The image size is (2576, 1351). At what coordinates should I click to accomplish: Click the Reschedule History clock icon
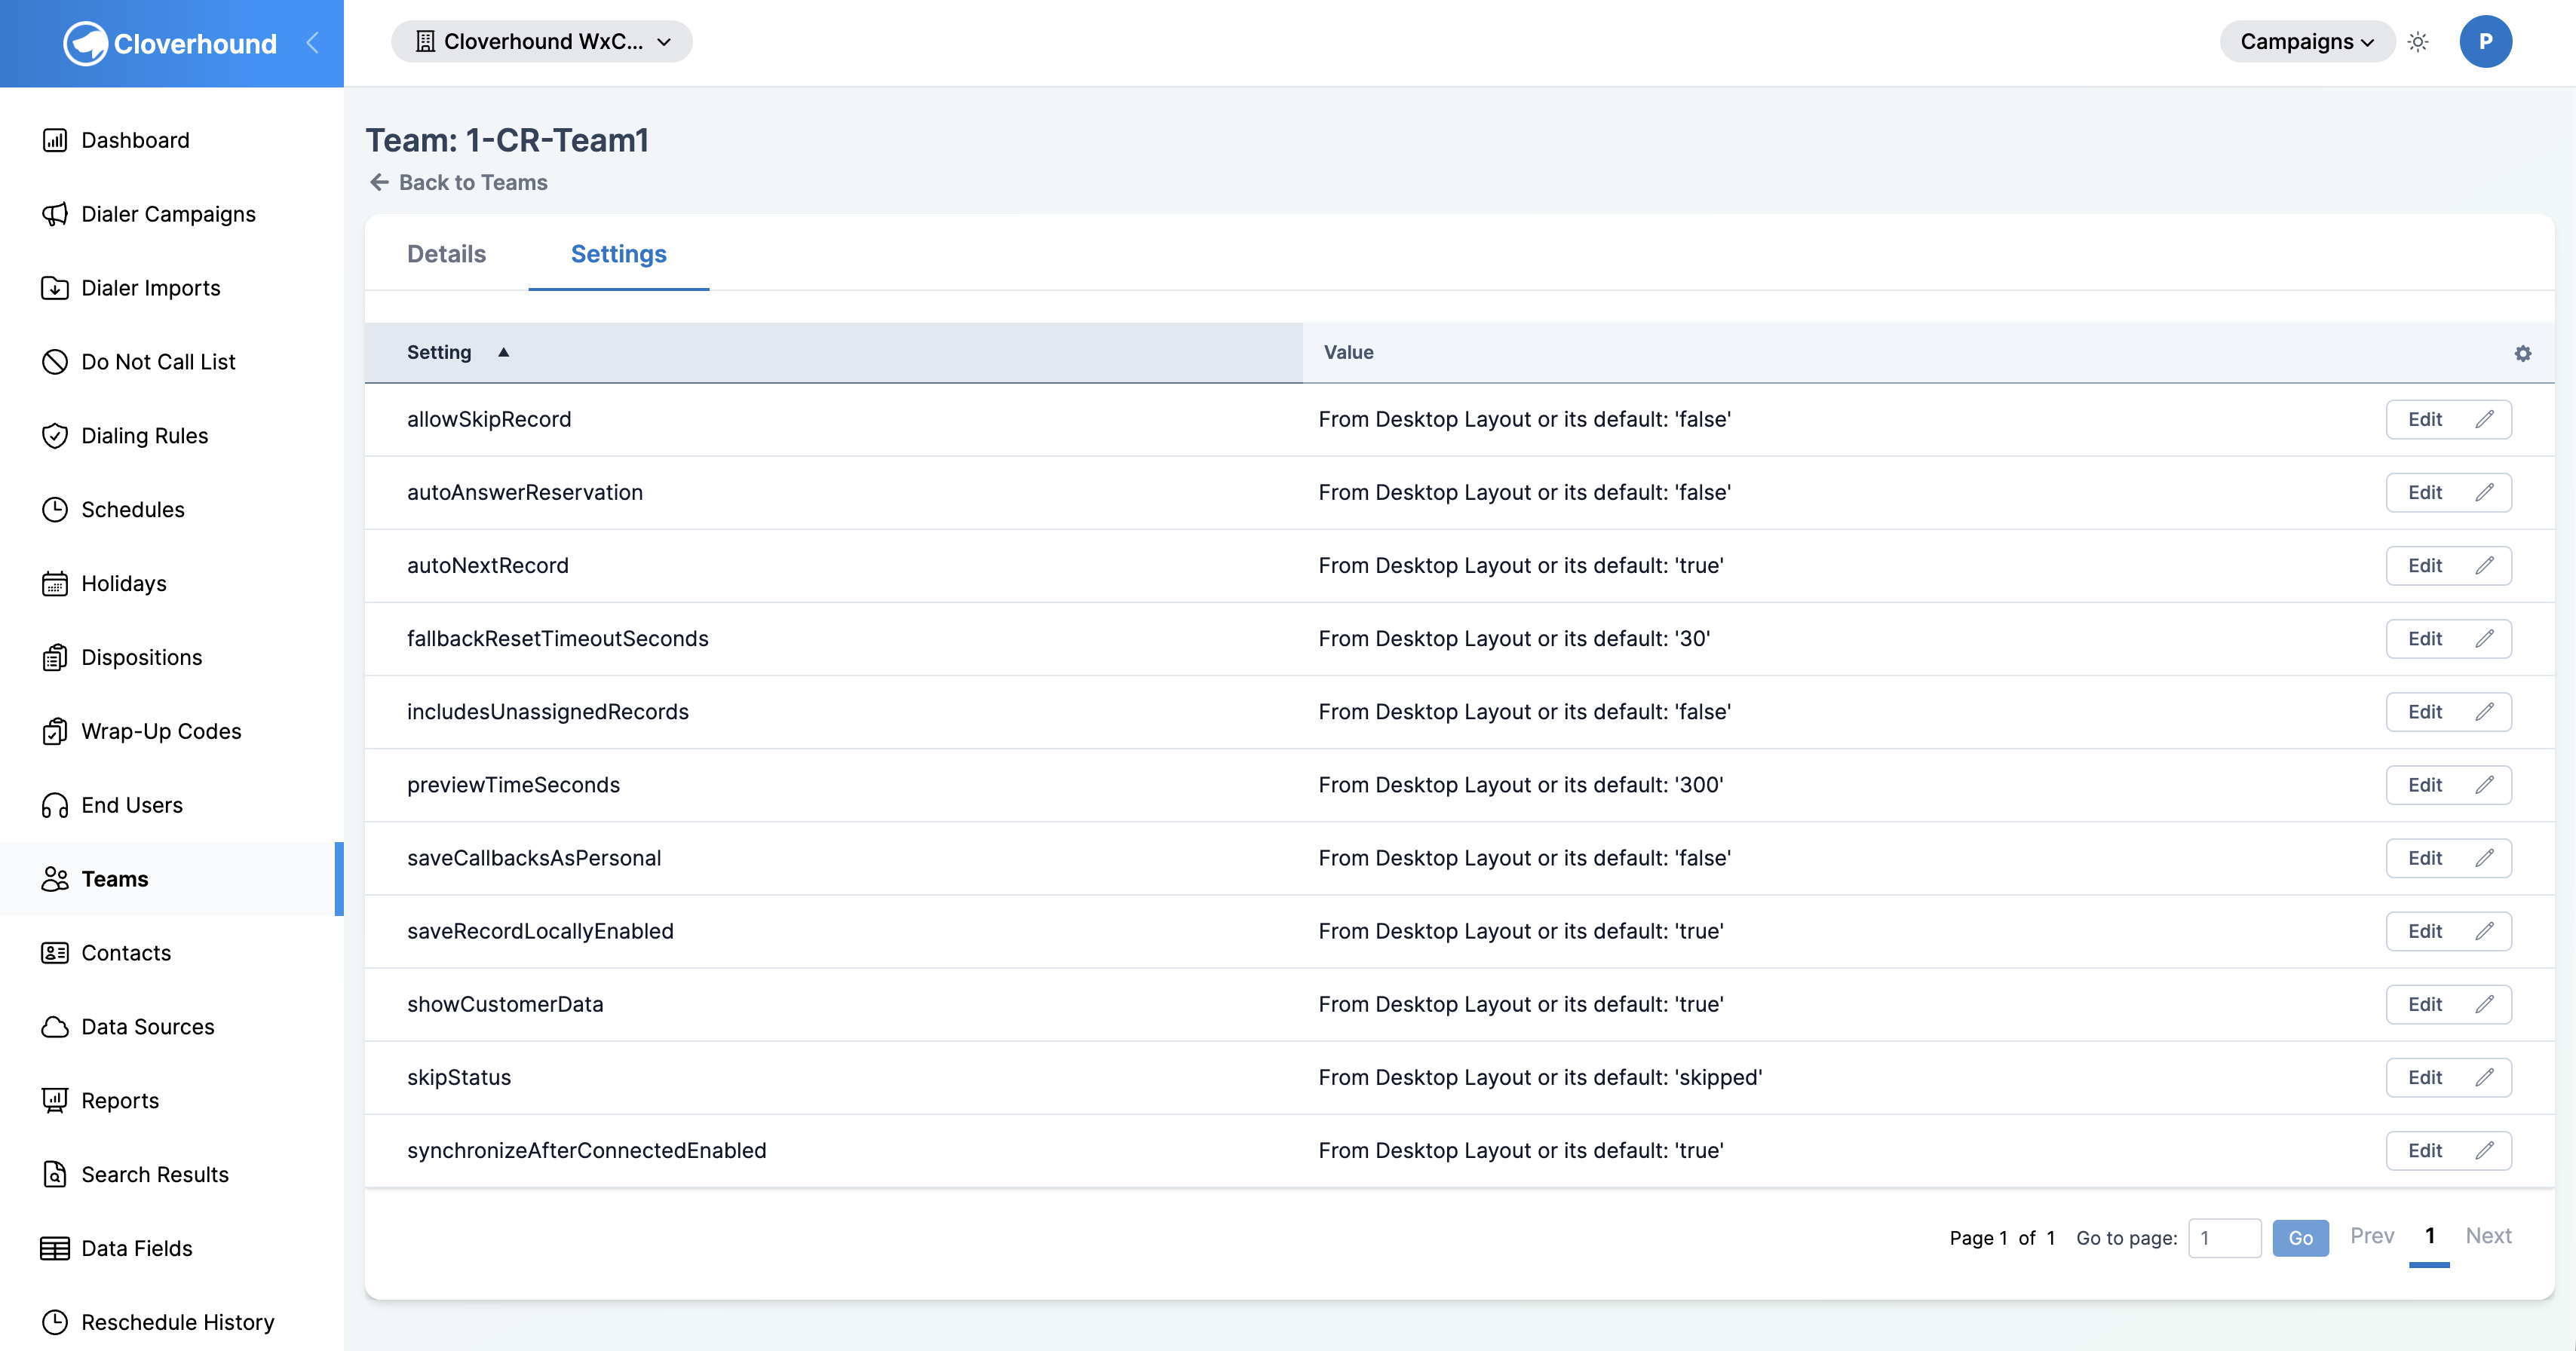click(55, 1323)
